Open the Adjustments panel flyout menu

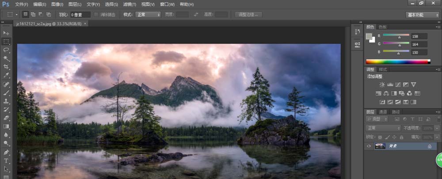438,69
